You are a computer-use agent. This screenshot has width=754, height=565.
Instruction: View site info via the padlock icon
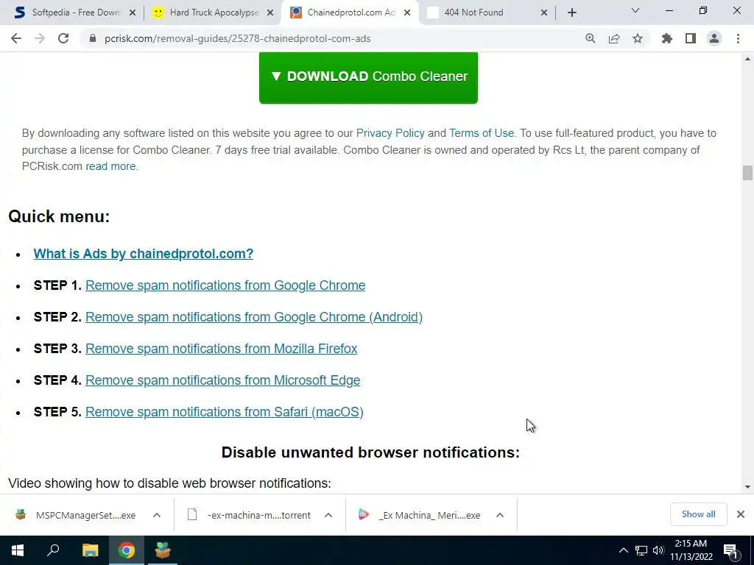(93, 38)
